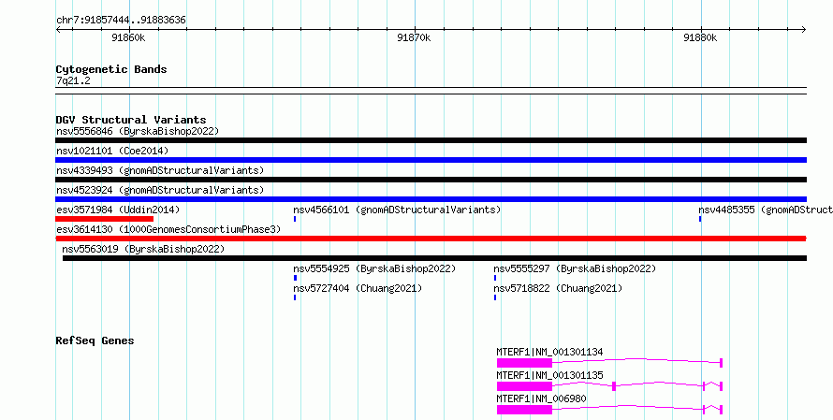
Task: Open the nsv5727404 (Chuang2021) label
Action: [x=358, y=288]
